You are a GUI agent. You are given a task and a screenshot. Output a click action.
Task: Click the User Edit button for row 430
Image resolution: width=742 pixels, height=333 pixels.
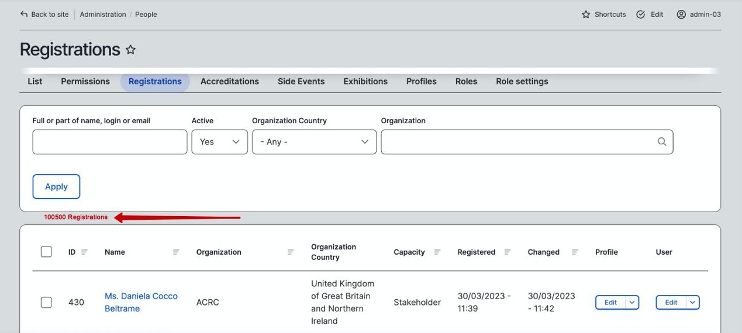point(671,302)
